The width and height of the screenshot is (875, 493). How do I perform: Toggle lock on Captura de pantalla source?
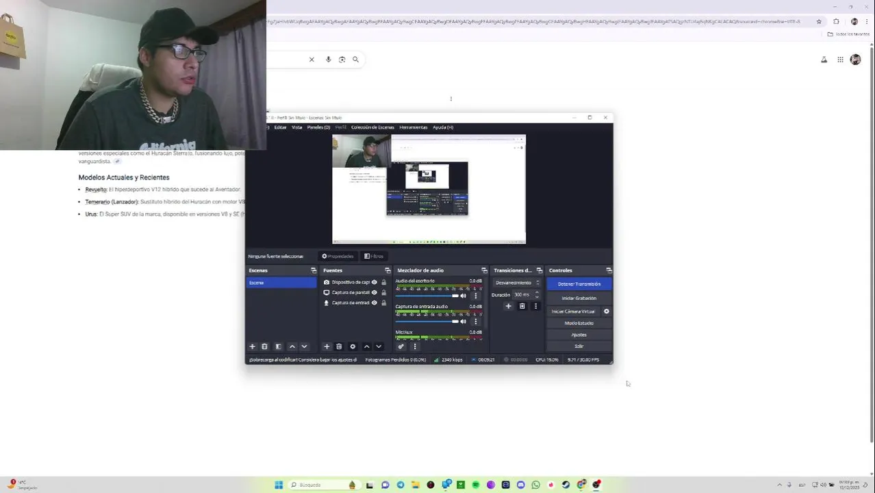point(383,292)
